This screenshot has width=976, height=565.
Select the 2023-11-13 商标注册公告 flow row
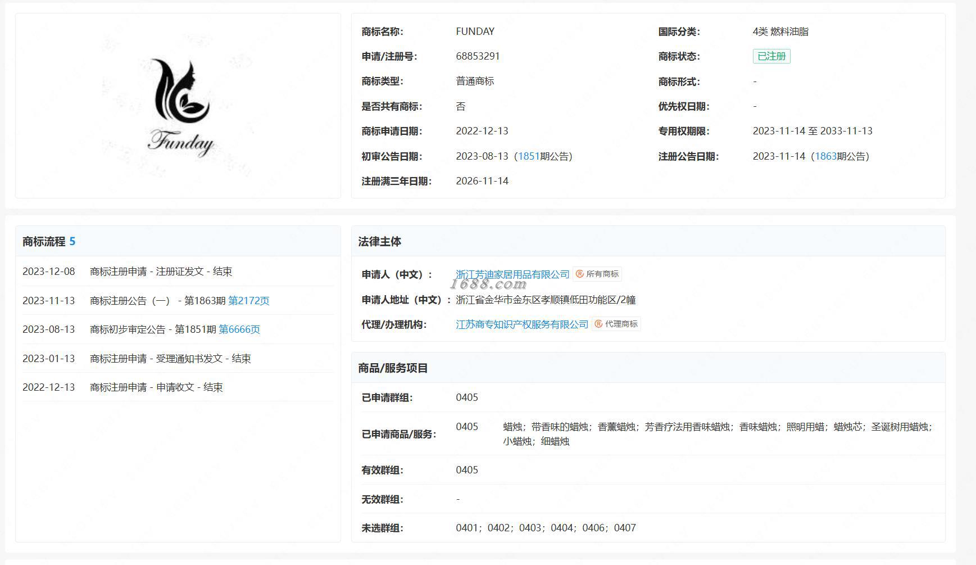pos(178,301)
